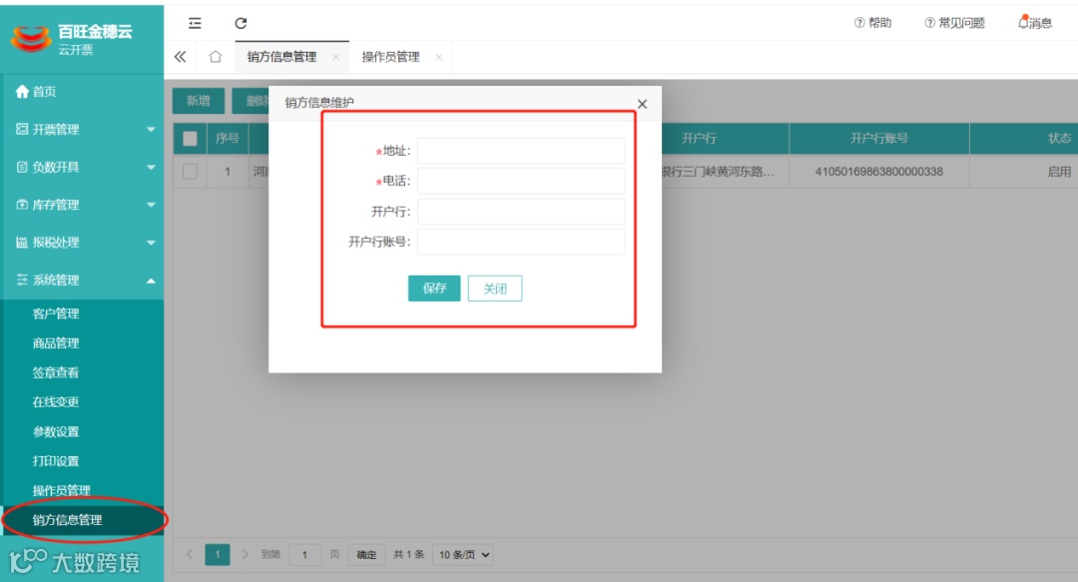Open the 10条/页 page size dropdown
This screenshot has height=582, width=1078.
coord(461,554)
